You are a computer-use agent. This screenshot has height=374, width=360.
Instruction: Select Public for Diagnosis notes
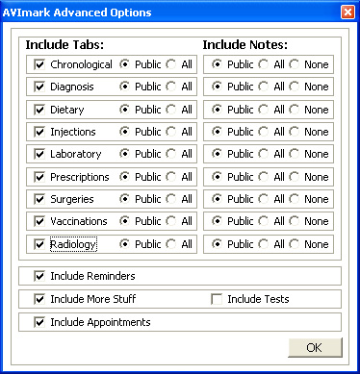click(217, 87)
